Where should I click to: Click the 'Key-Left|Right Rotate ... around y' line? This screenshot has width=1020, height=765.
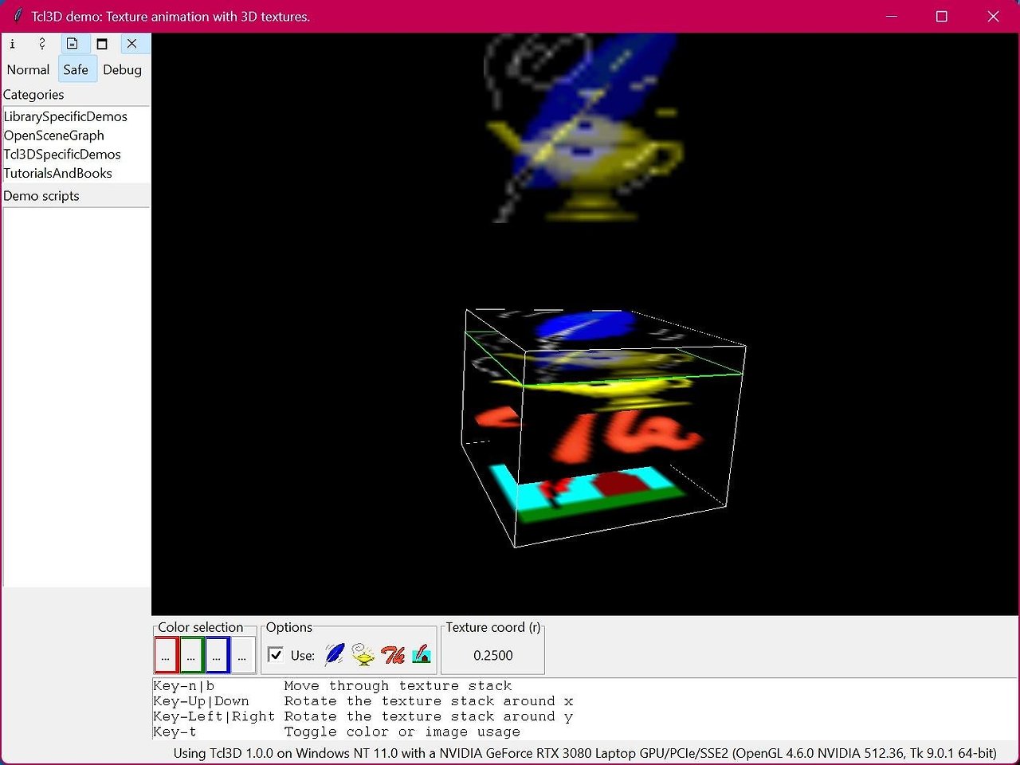click(x=363, y=716)
